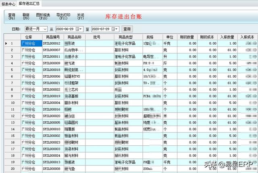Viewport: 258px width, 173px height.
Task: Select the 库存进出汇总 tab
Action: click(29, 3)
